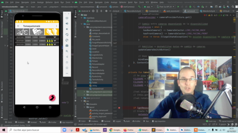Open Logcat tool window
The height and width of the screenshot is (133, 238).
pos(117,121)
